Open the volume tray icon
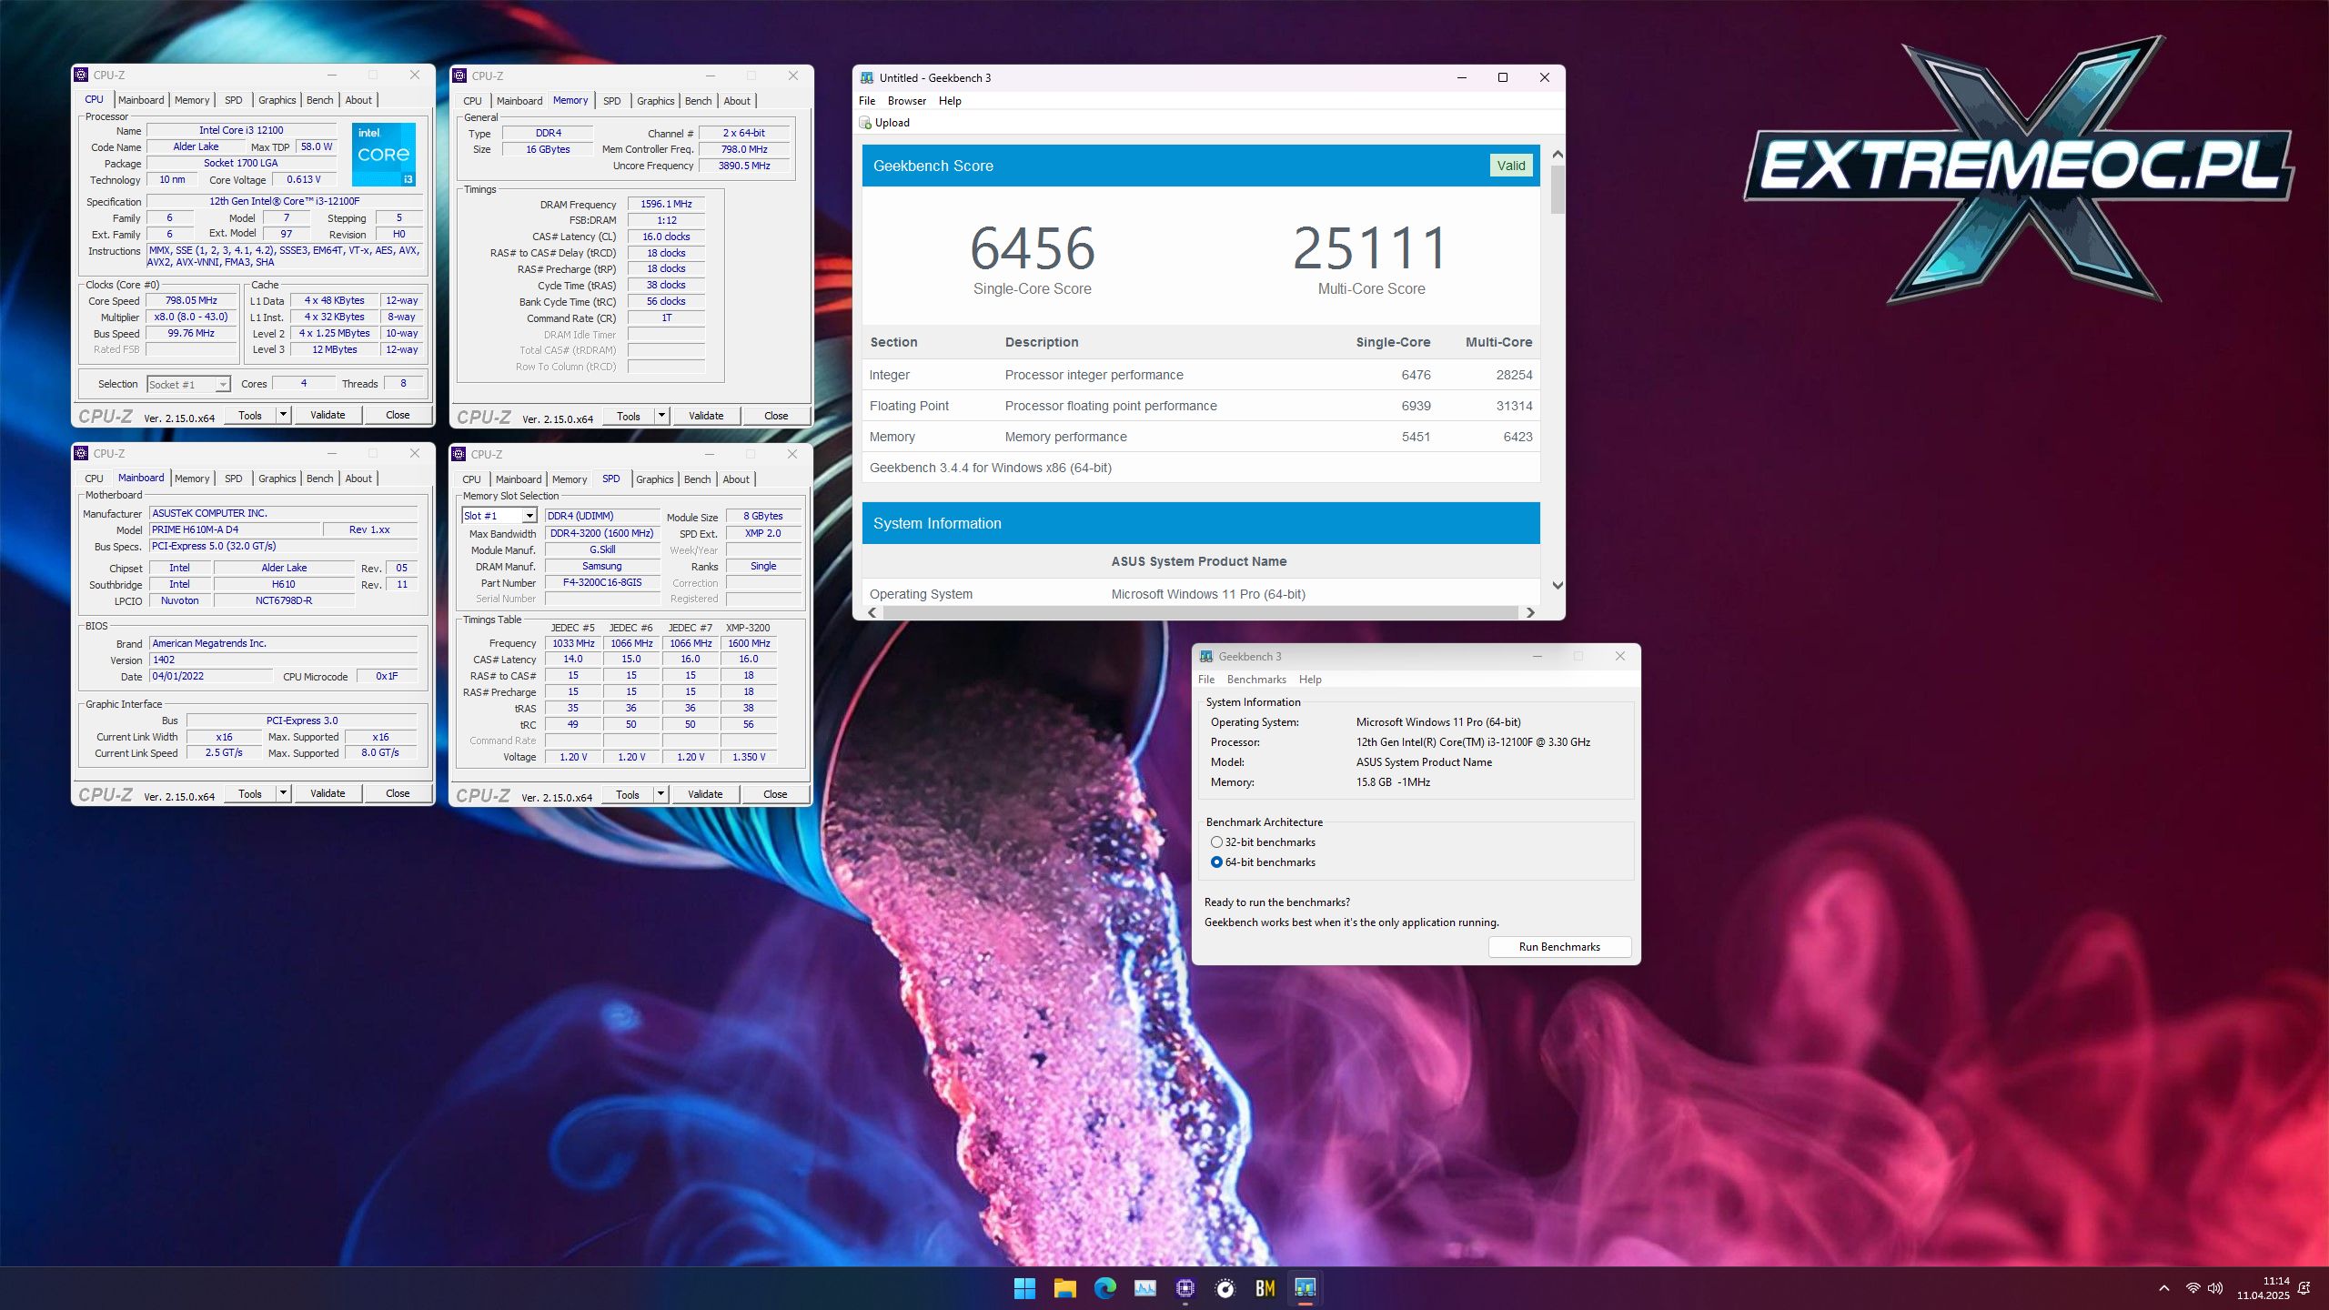The width and height of the screenshot is (2329, 1310). (x=2215, y=1288)
